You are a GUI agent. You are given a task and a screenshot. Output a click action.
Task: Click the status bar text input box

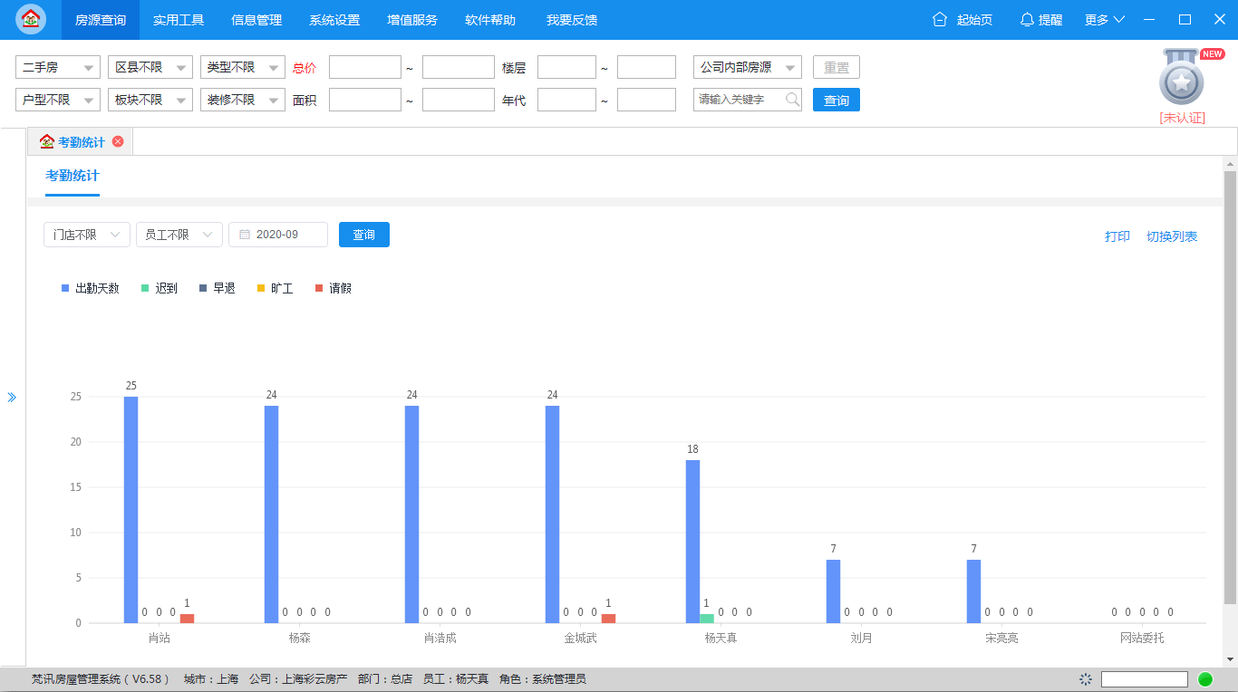pos(1144,679)
